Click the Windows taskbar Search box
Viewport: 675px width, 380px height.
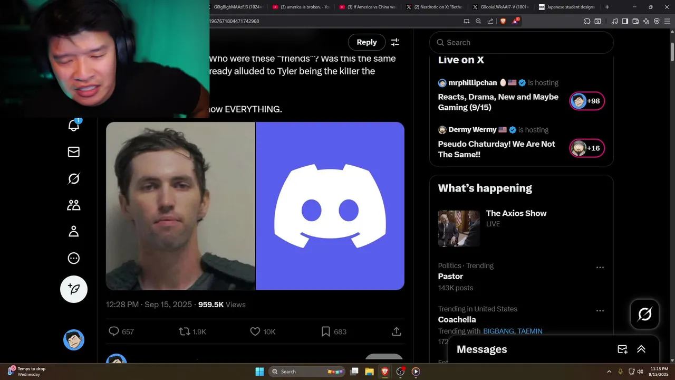[307, 372]
